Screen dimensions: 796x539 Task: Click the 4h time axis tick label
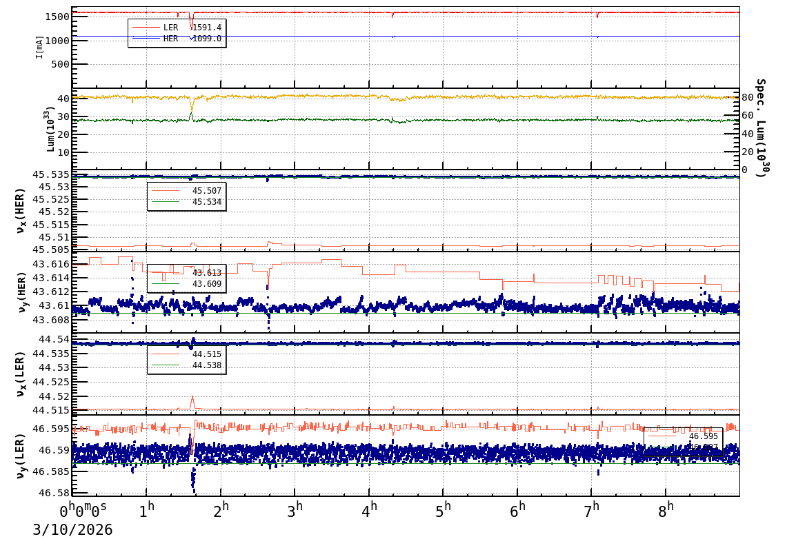click(370, 509)
